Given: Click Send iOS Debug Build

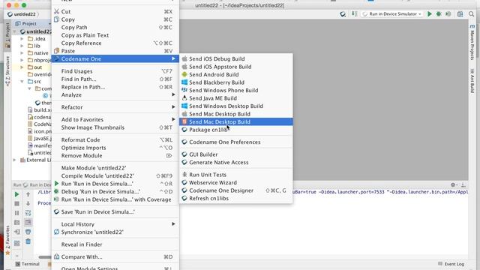Looking at the screenshot, I should pos(235,58).
